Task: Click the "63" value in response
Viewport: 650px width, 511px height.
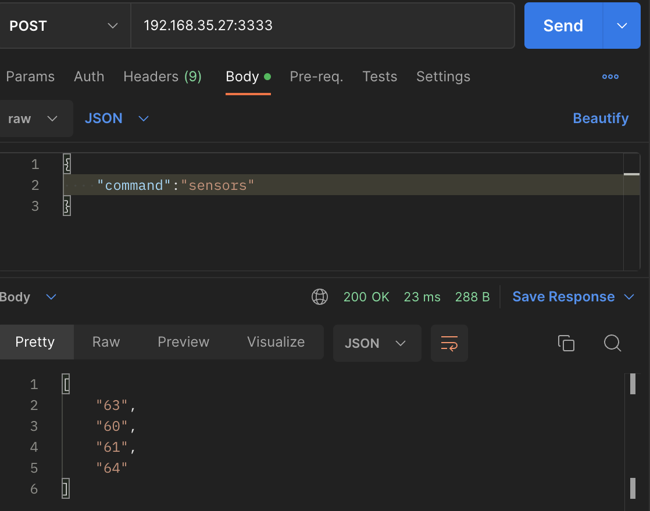Action: pos(112,405)
